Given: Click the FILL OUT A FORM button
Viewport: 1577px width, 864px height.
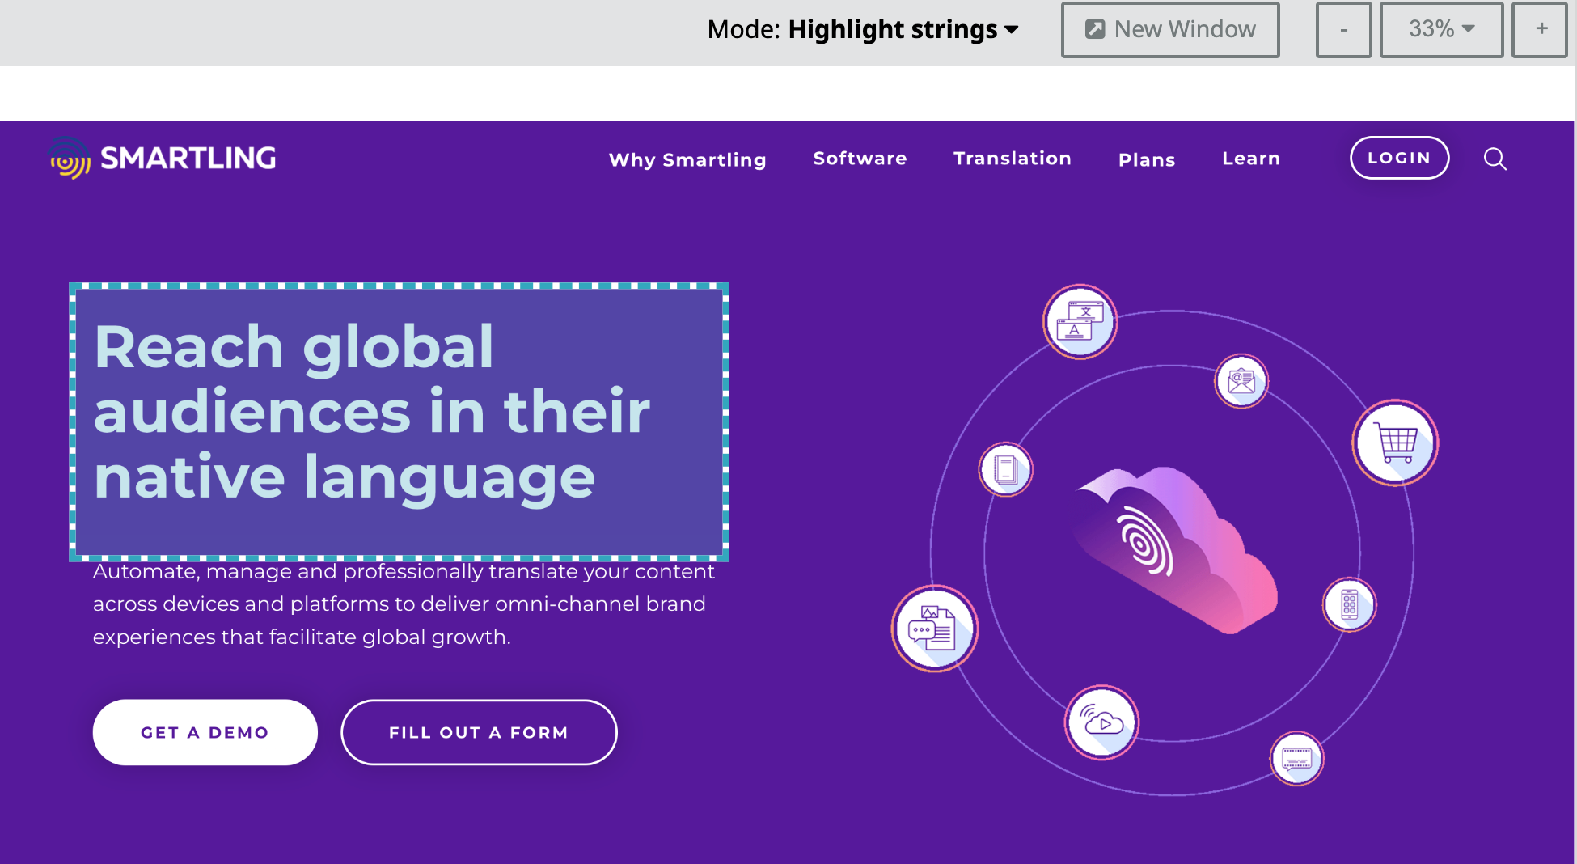Looking at the screenshot, I should (x=478, y=732).
